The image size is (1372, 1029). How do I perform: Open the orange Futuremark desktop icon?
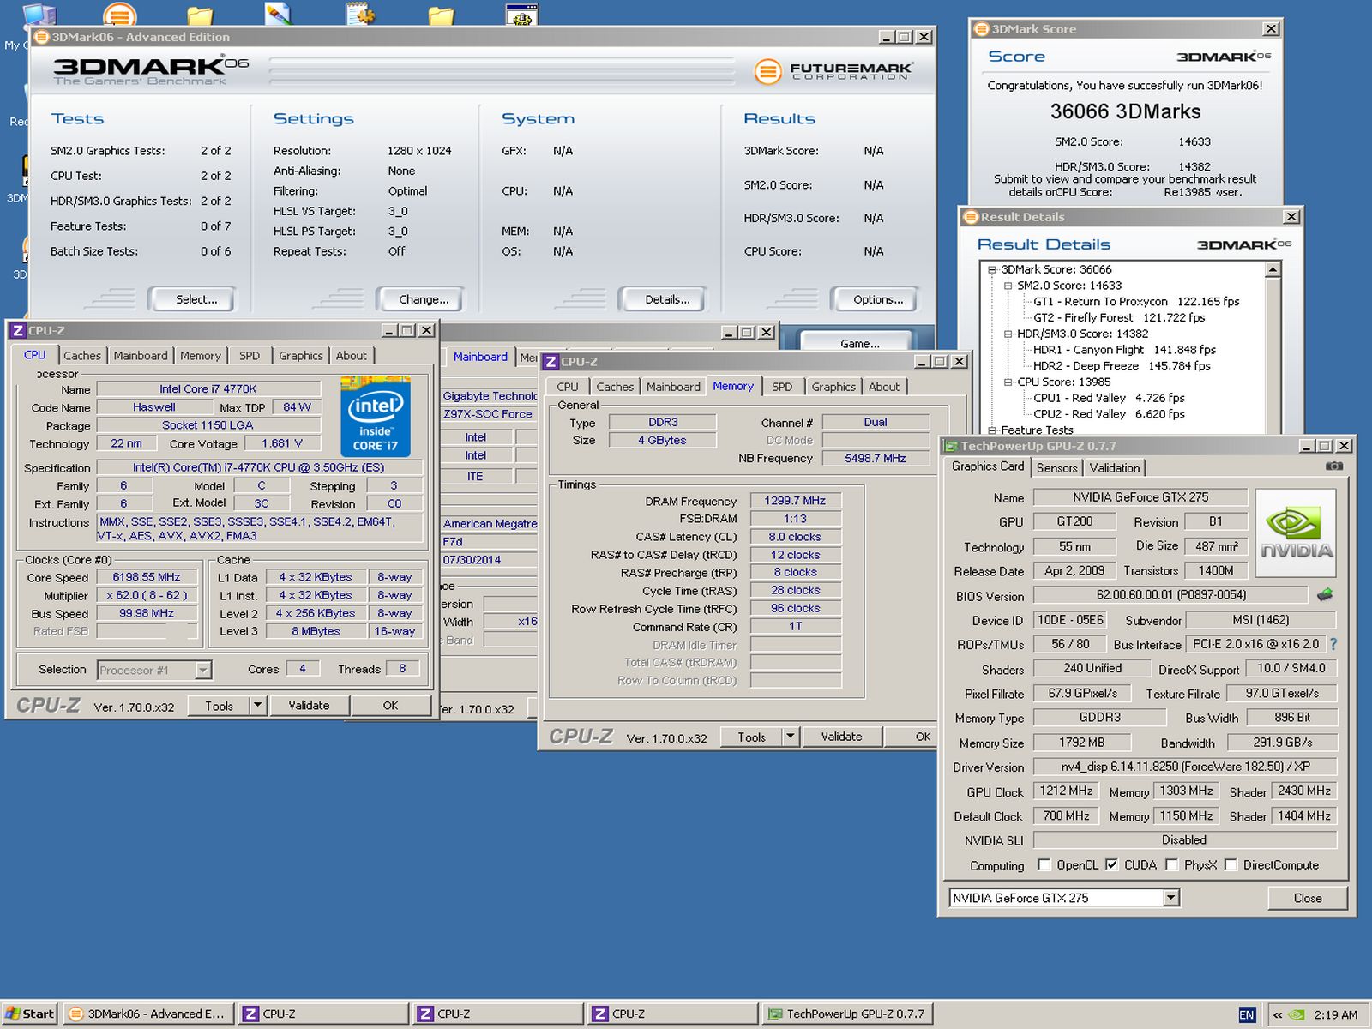click(119, 15)
